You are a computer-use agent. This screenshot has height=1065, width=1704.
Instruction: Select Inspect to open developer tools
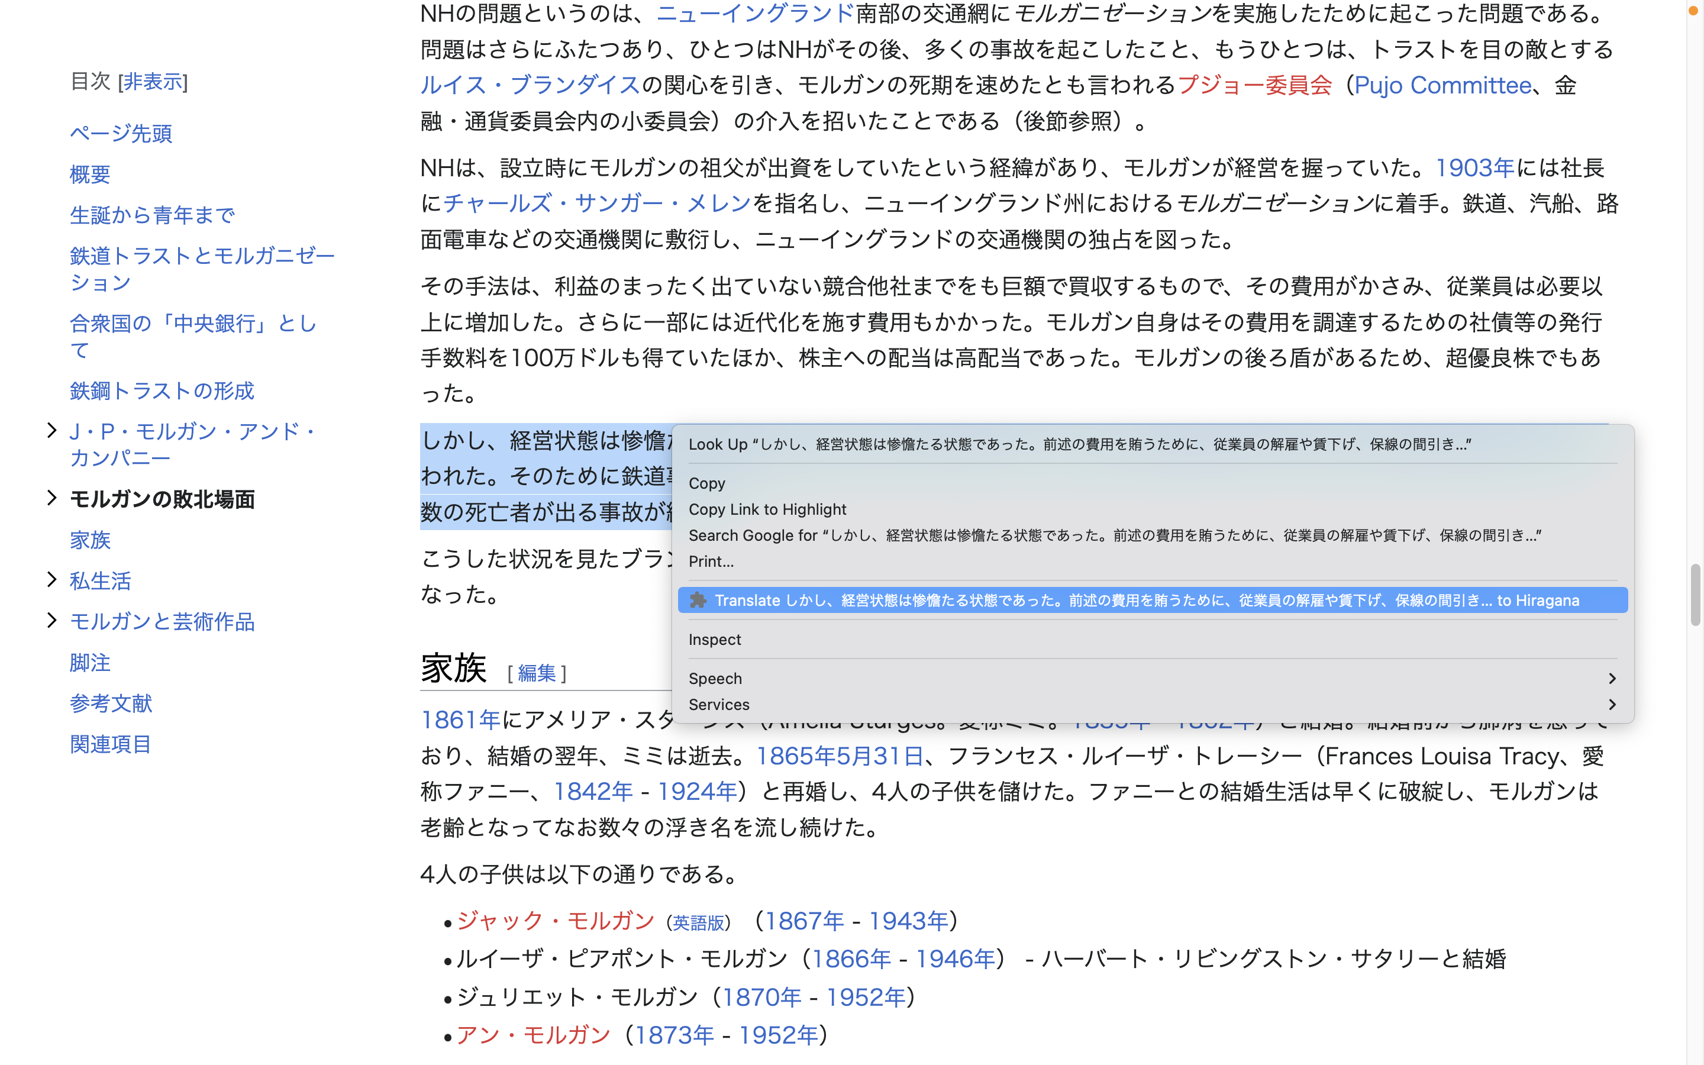tap(714, 640)
